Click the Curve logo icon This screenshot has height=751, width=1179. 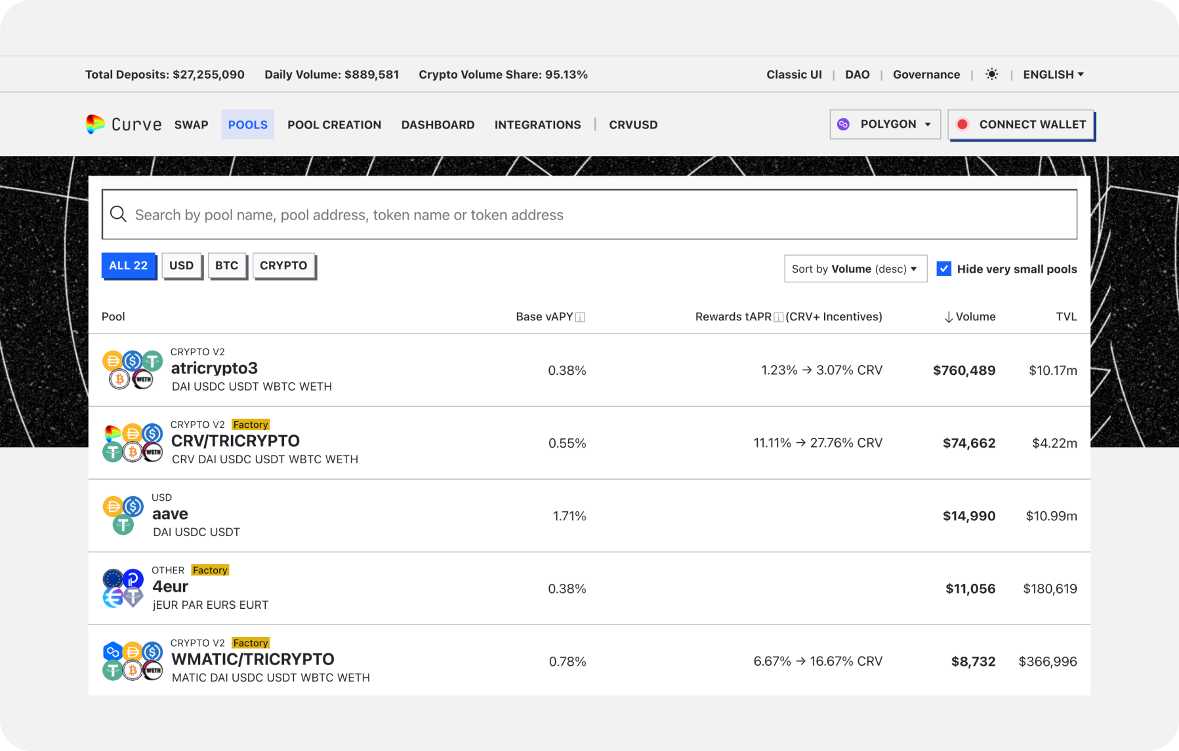coord(95,124)
